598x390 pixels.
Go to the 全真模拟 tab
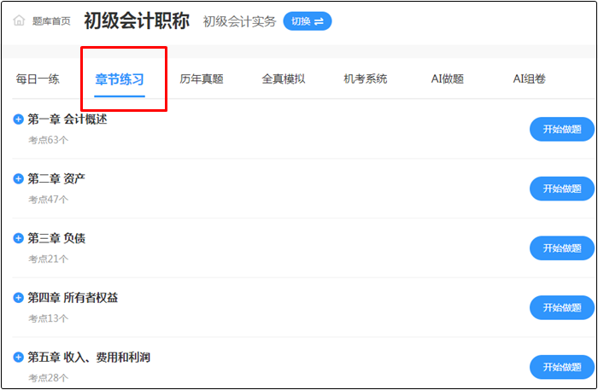coord(284,79)
